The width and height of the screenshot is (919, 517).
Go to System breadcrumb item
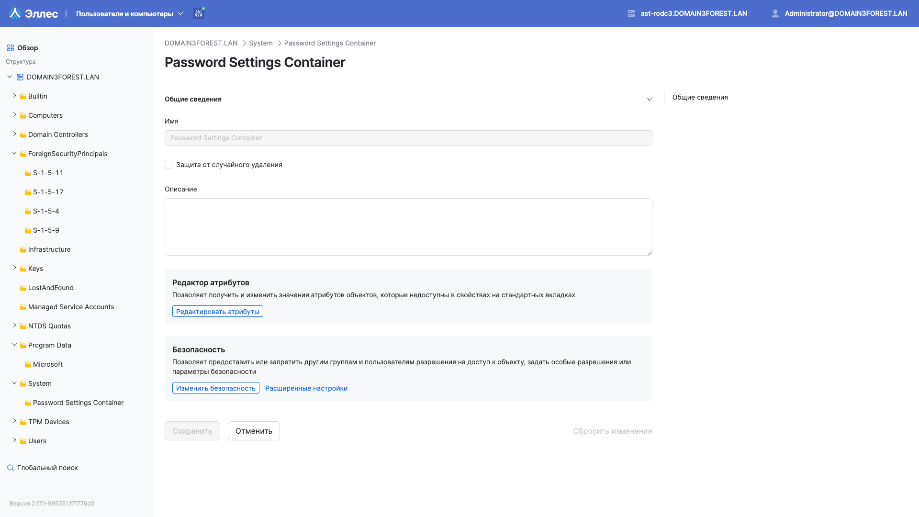pyautogui.click(x=260, y=43)
